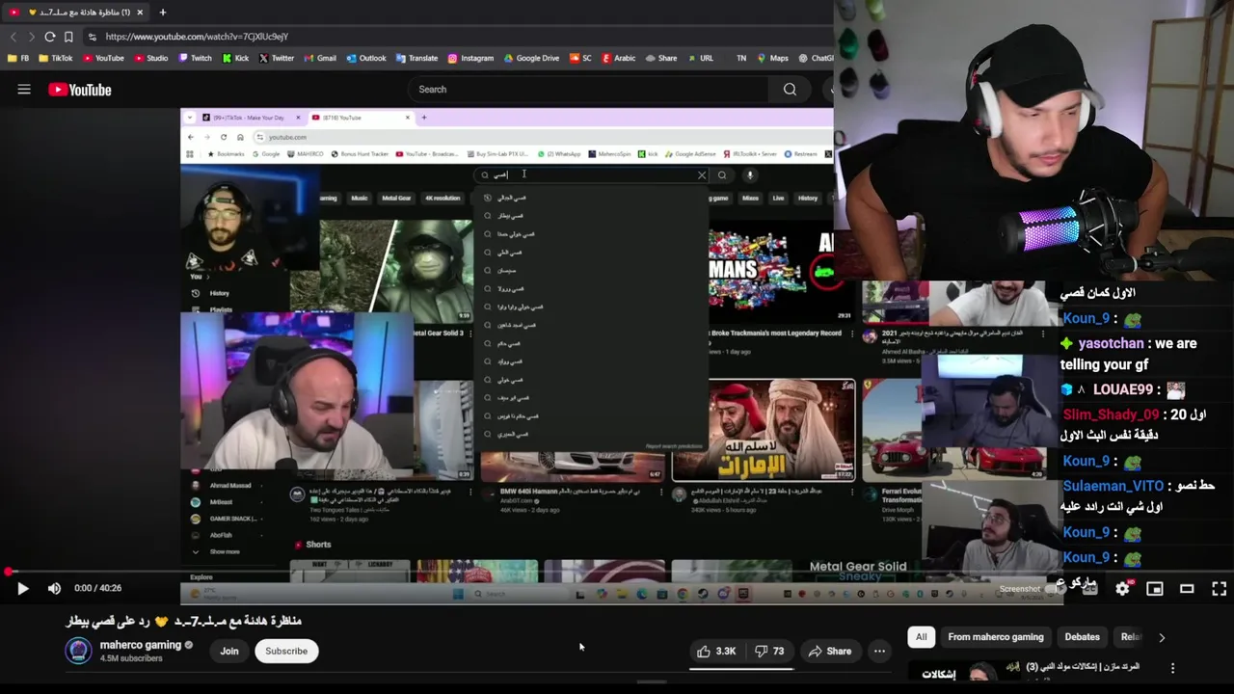The height and width of the screenshot is (694, 1234).
Task: Go back using the browser back arrow
Action: (13, 37)
